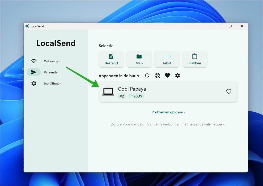263x186 pixels.
Task: Close the LocalSend window
Action: (x=242, y=26)
